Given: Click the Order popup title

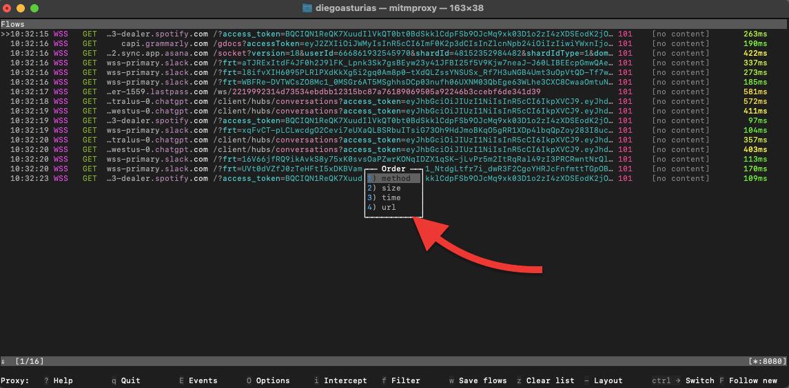Looking at the screenshot, I should click(393, 169).
